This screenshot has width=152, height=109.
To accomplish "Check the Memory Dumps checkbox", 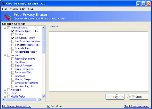I will 13,79.
